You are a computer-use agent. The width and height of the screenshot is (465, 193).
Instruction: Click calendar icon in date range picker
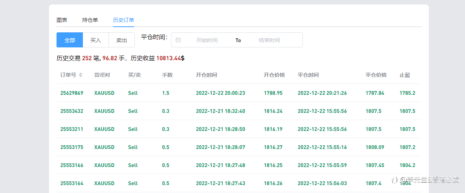178,40
